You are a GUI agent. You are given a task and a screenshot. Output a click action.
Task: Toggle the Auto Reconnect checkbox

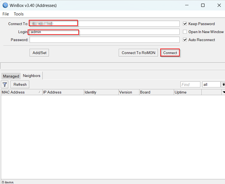point(185,40)
